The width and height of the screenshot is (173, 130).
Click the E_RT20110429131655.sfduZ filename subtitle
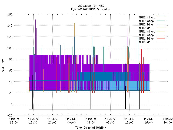click(91, 9)
